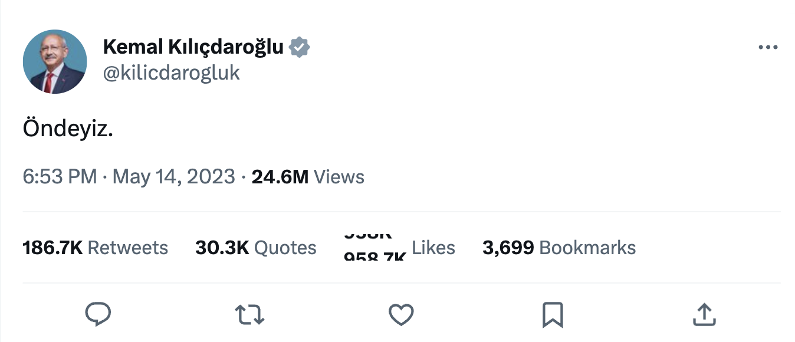
Task: Toggle the bookmark icon in the action row
Action: tap(553, 314)
